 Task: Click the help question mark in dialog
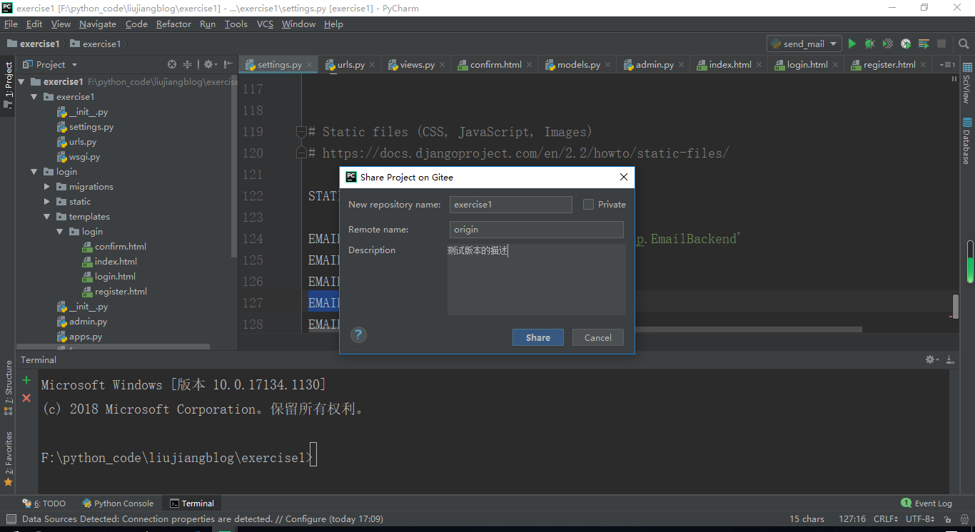point(358,334)
